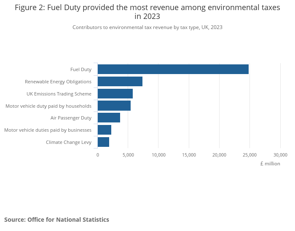The height and width of the screenshot is (231, 295).
Task: Click the UK Emissions Trading Scheme bar
Action: (115, 94)
